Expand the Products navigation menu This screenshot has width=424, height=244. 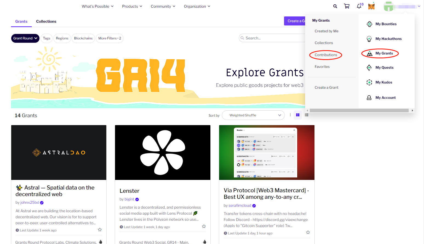pos(132,6)
